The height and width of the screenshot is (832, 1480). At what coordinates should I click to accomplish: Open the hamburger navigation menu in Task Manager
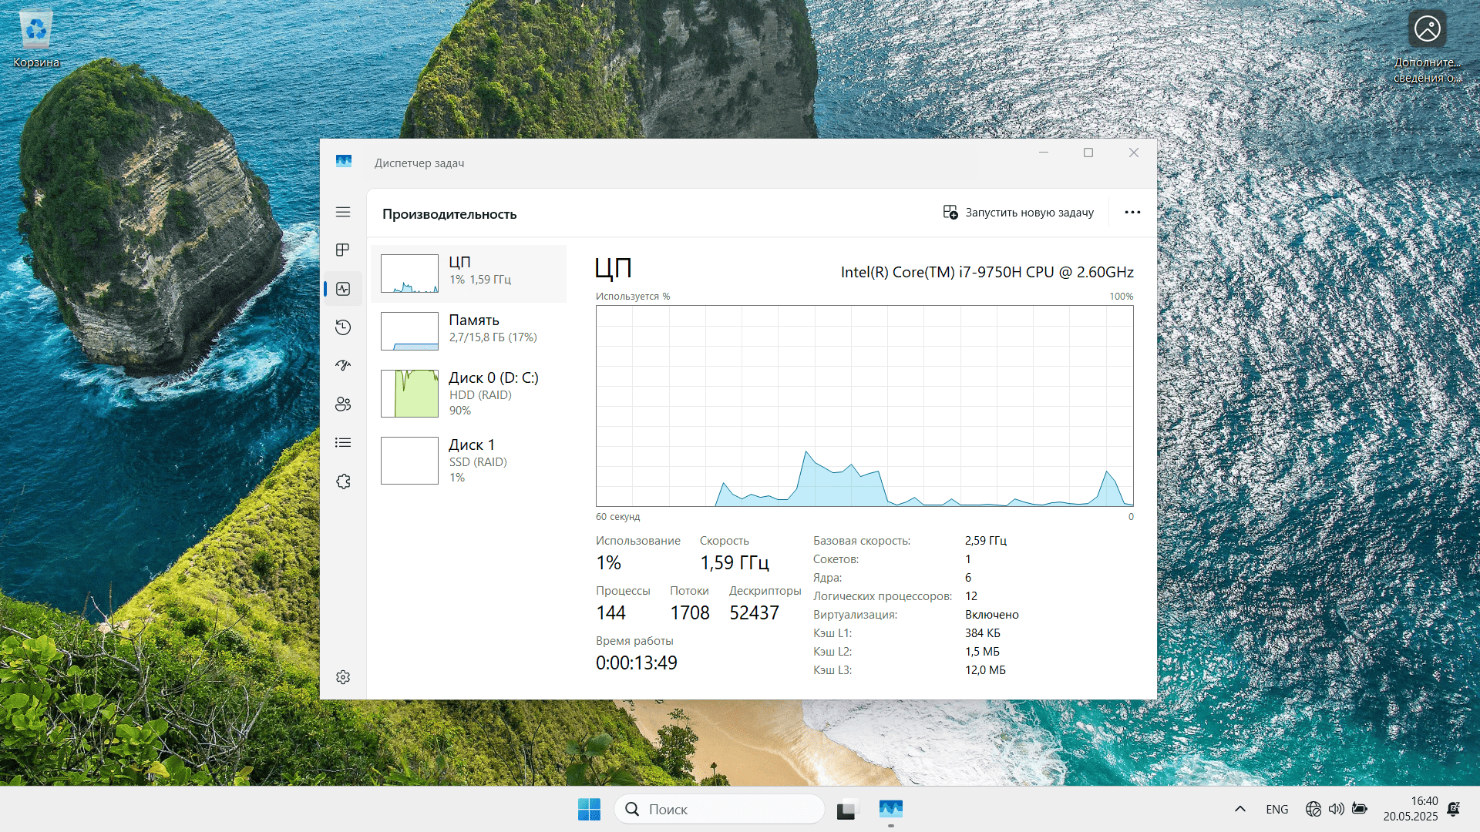343,212
